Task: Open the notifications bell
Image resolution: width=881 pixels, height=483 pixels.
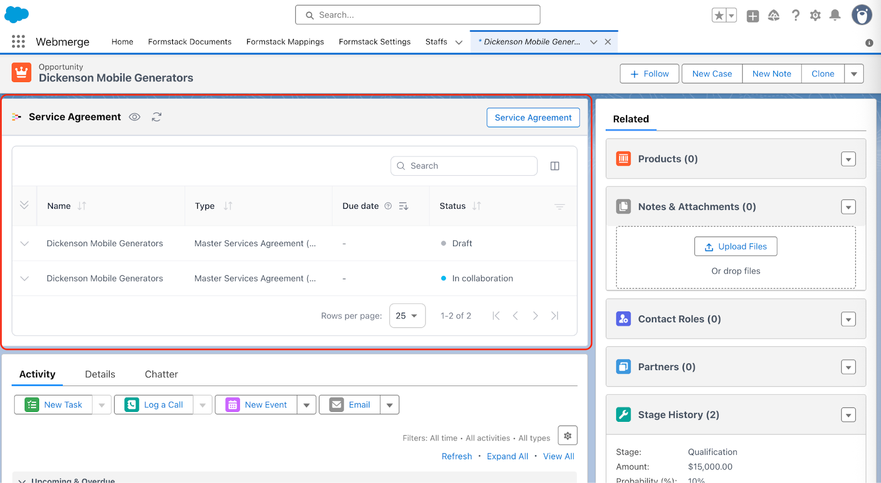Action: pos(835,15)
